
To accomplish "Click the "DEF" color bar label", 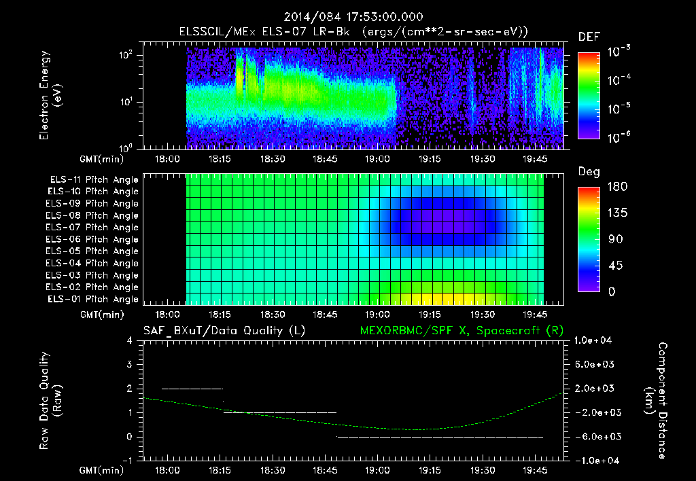I will click(x=589, y=37).
